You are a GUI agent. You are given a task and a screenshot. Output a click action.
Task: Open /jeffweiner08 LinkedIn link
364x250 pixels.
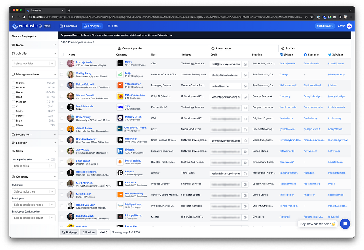287,151
